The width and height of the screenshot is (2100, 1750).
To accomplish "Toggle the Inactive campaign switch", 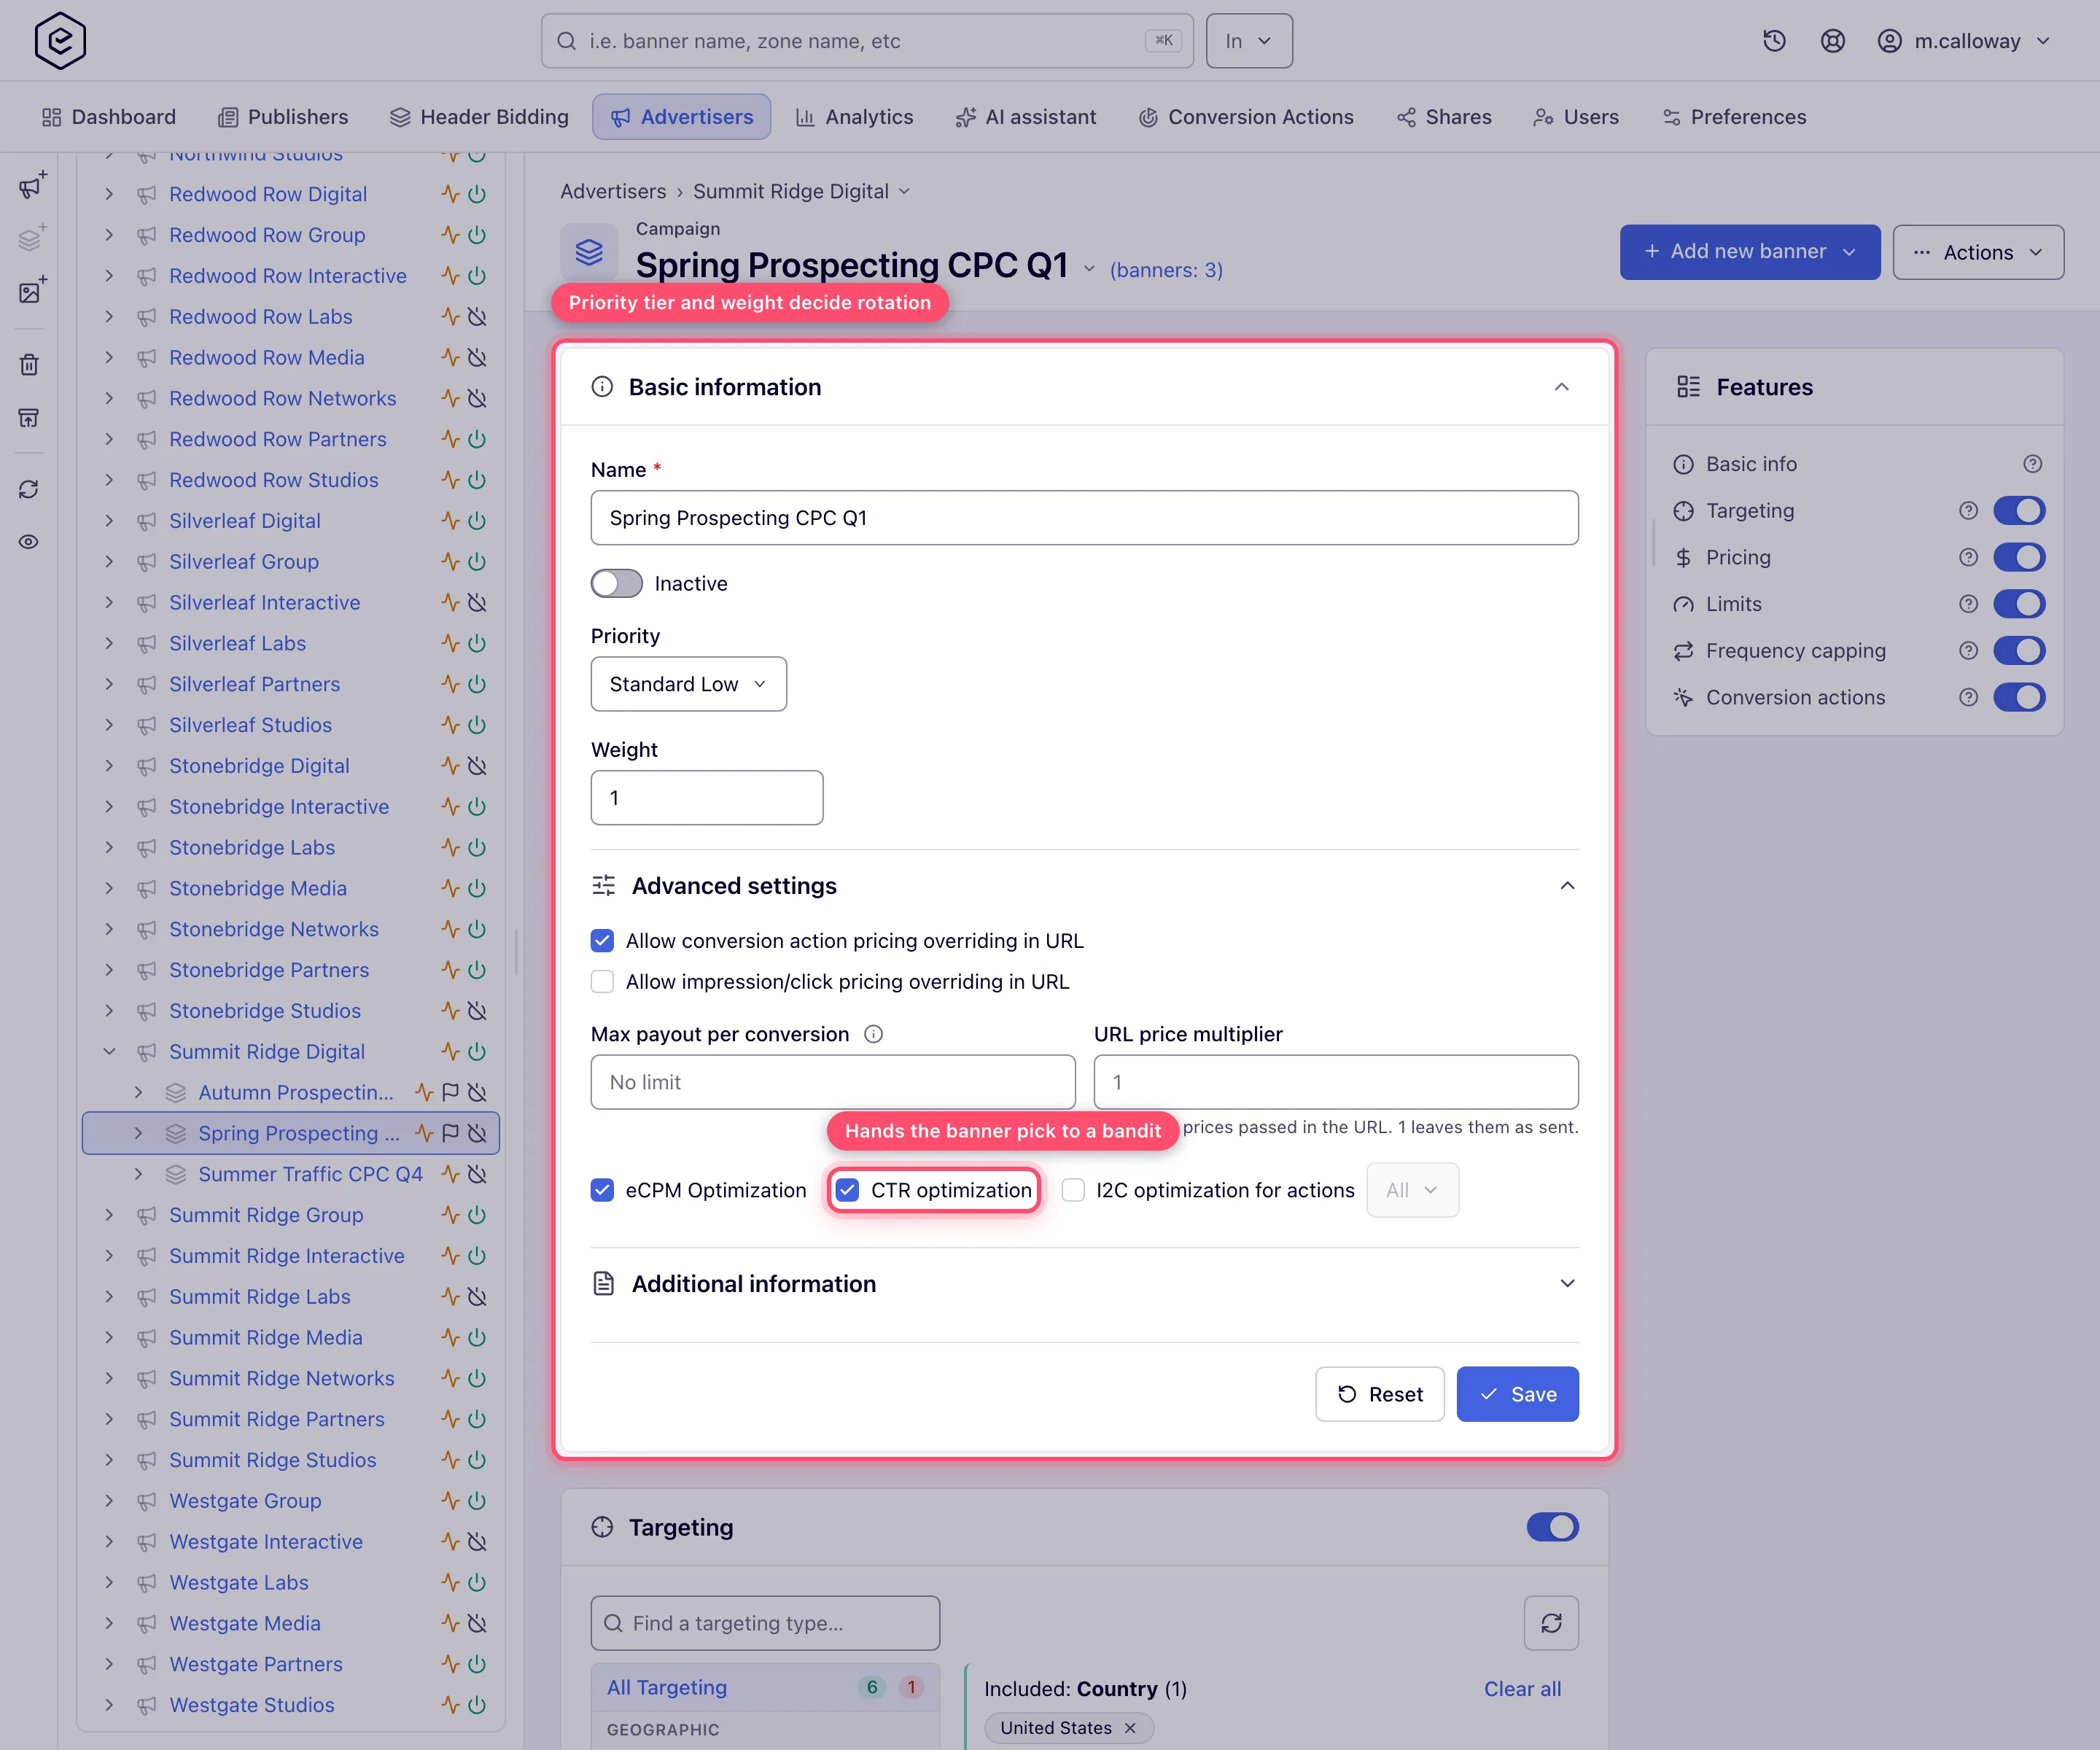I will (616, 583).
